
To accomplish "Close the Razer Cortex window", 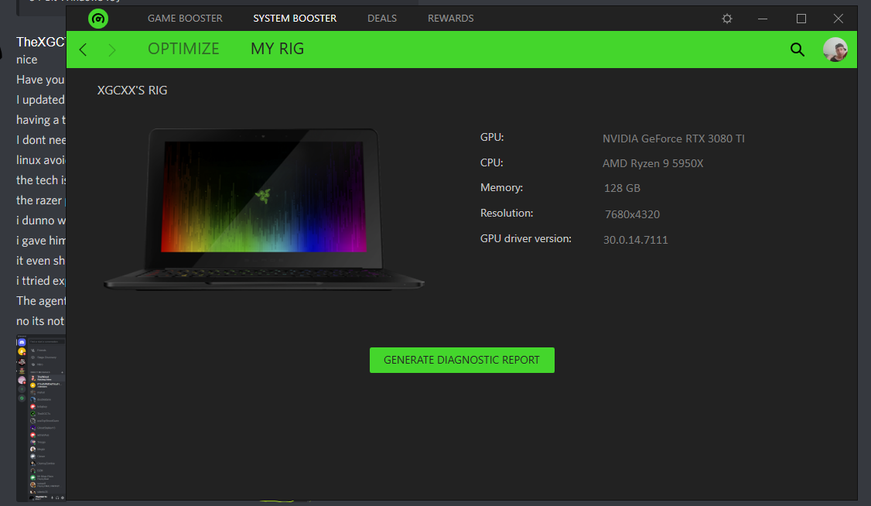I will point(839,19).
